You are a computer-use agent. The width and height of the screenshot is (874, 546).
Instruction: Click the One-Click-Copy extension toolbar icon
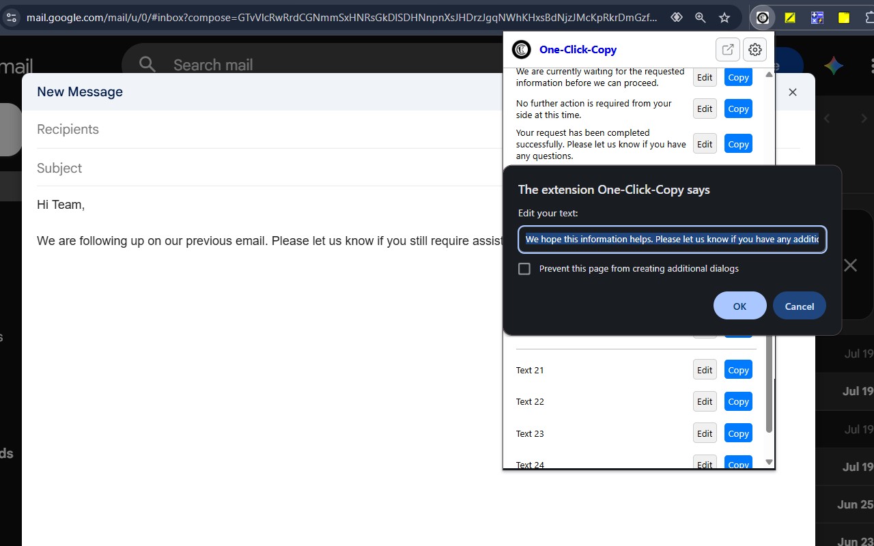coord(763,18)
